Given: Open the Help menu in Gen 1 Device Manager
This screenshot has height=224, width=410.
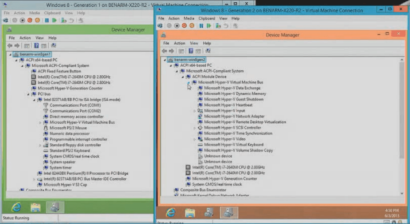Looking at the screenshot, I should (52, 38).
